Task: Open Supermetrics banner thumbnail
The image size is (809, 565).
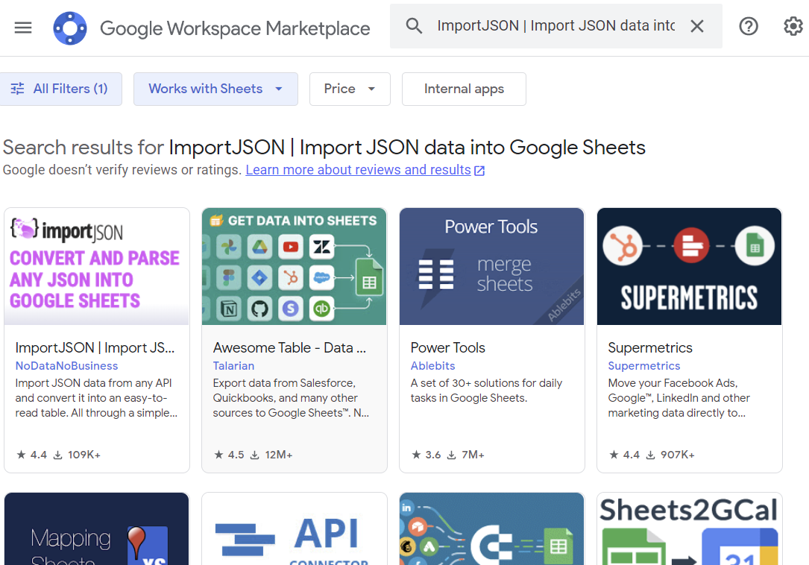Action: [x=689, y=266]
